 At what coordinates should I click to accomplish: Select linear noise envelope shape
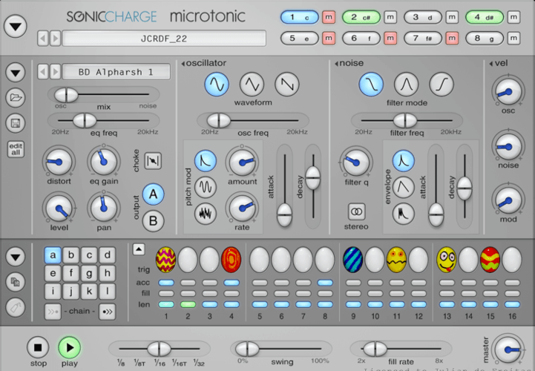click(x=404, y=187)
